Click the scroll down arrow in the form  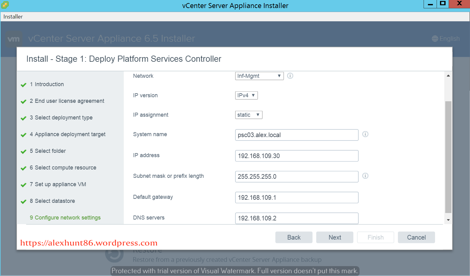coord(448,220)
